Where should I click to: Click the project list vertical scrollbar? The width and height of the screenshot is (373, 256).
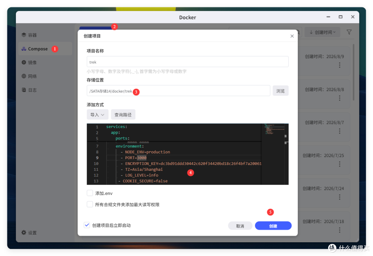tap(354, 72)
